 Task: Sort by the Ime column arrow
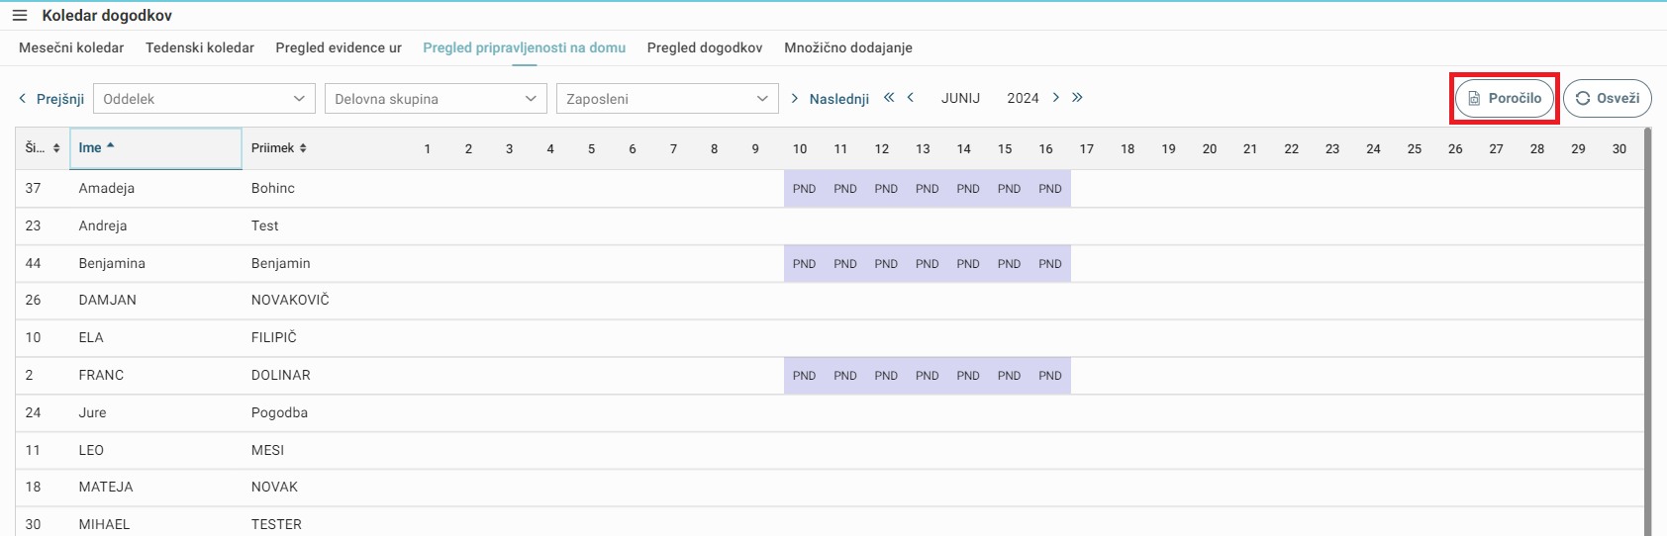[110, 145]
